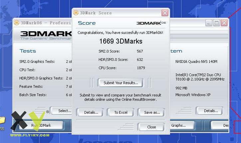Image resolution: width=241 pixels, height=143 pixels.
Task: Close the score dialog with the Close button
Action: (151, 127)
